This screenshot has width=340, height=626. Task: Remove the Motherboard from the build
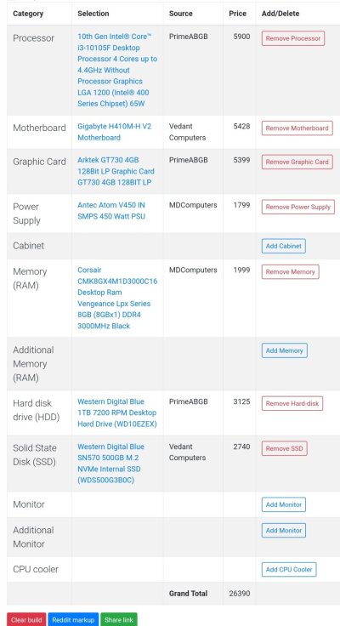pyautogui.click(x=297, y=128)
